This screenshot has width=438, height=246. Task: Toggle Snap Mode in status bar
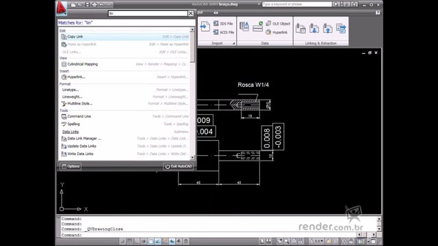click(123, 241)
